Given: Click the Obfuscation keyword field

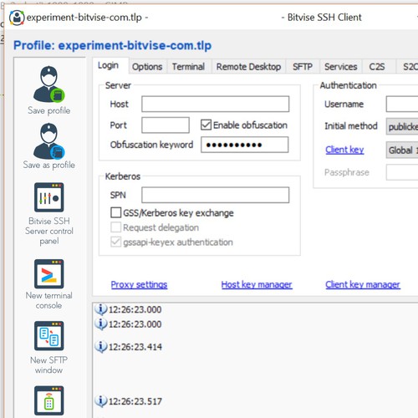Looking at the screenshot, I should click(x=245, y=145).
